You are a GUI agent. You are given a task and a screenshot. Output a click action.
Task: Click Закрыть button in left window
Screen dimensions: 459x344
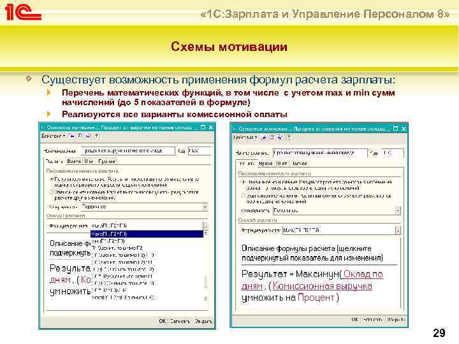pos(204,321)
